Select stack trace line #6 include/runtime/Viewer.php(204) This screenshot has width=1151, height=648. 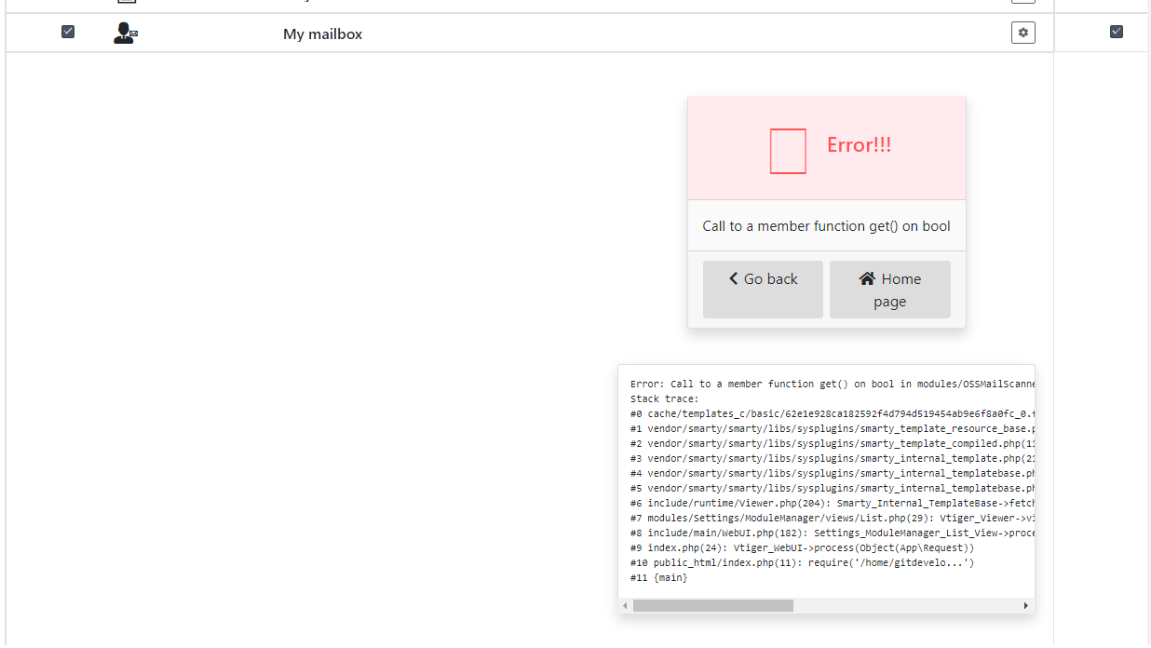833,503
